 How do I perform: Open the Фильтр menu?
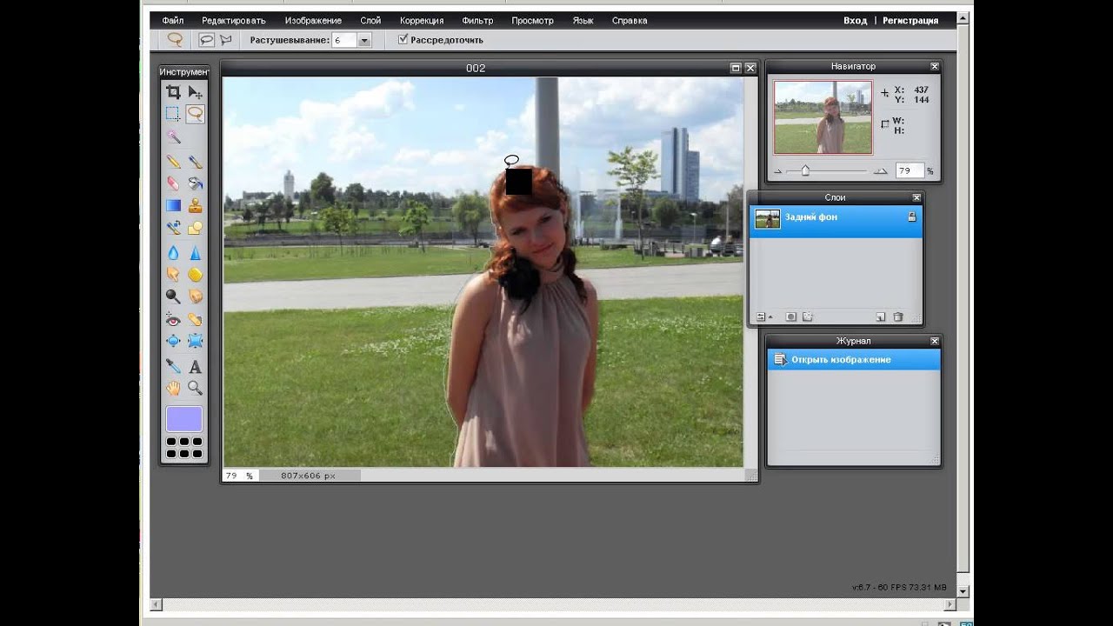pos(477,20)
